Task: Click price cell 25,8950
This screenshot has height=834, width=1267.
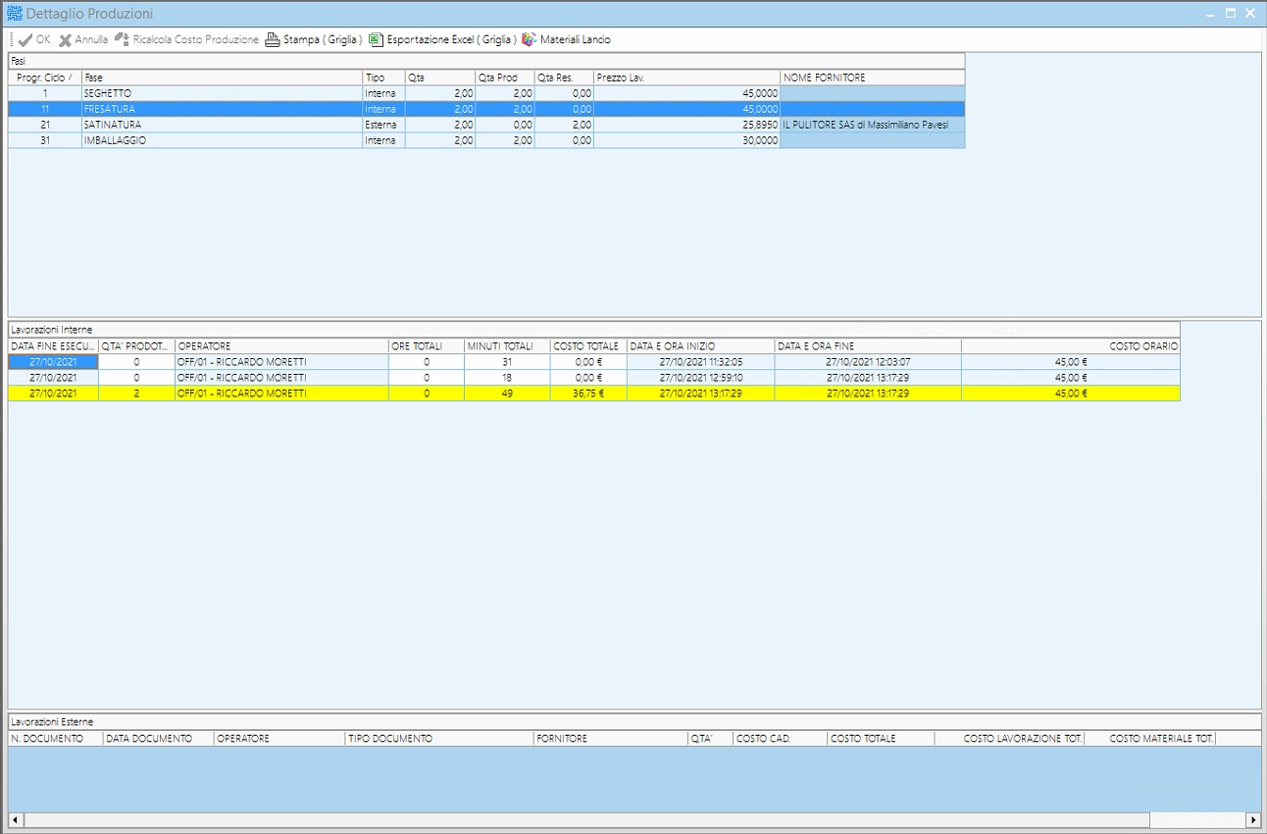Action: tap(686, 125)
